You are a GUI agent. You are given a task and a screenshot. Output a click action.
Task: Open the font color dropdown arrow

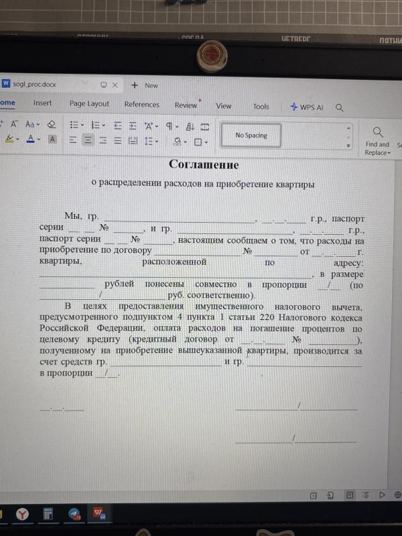(x=39, y=140)
